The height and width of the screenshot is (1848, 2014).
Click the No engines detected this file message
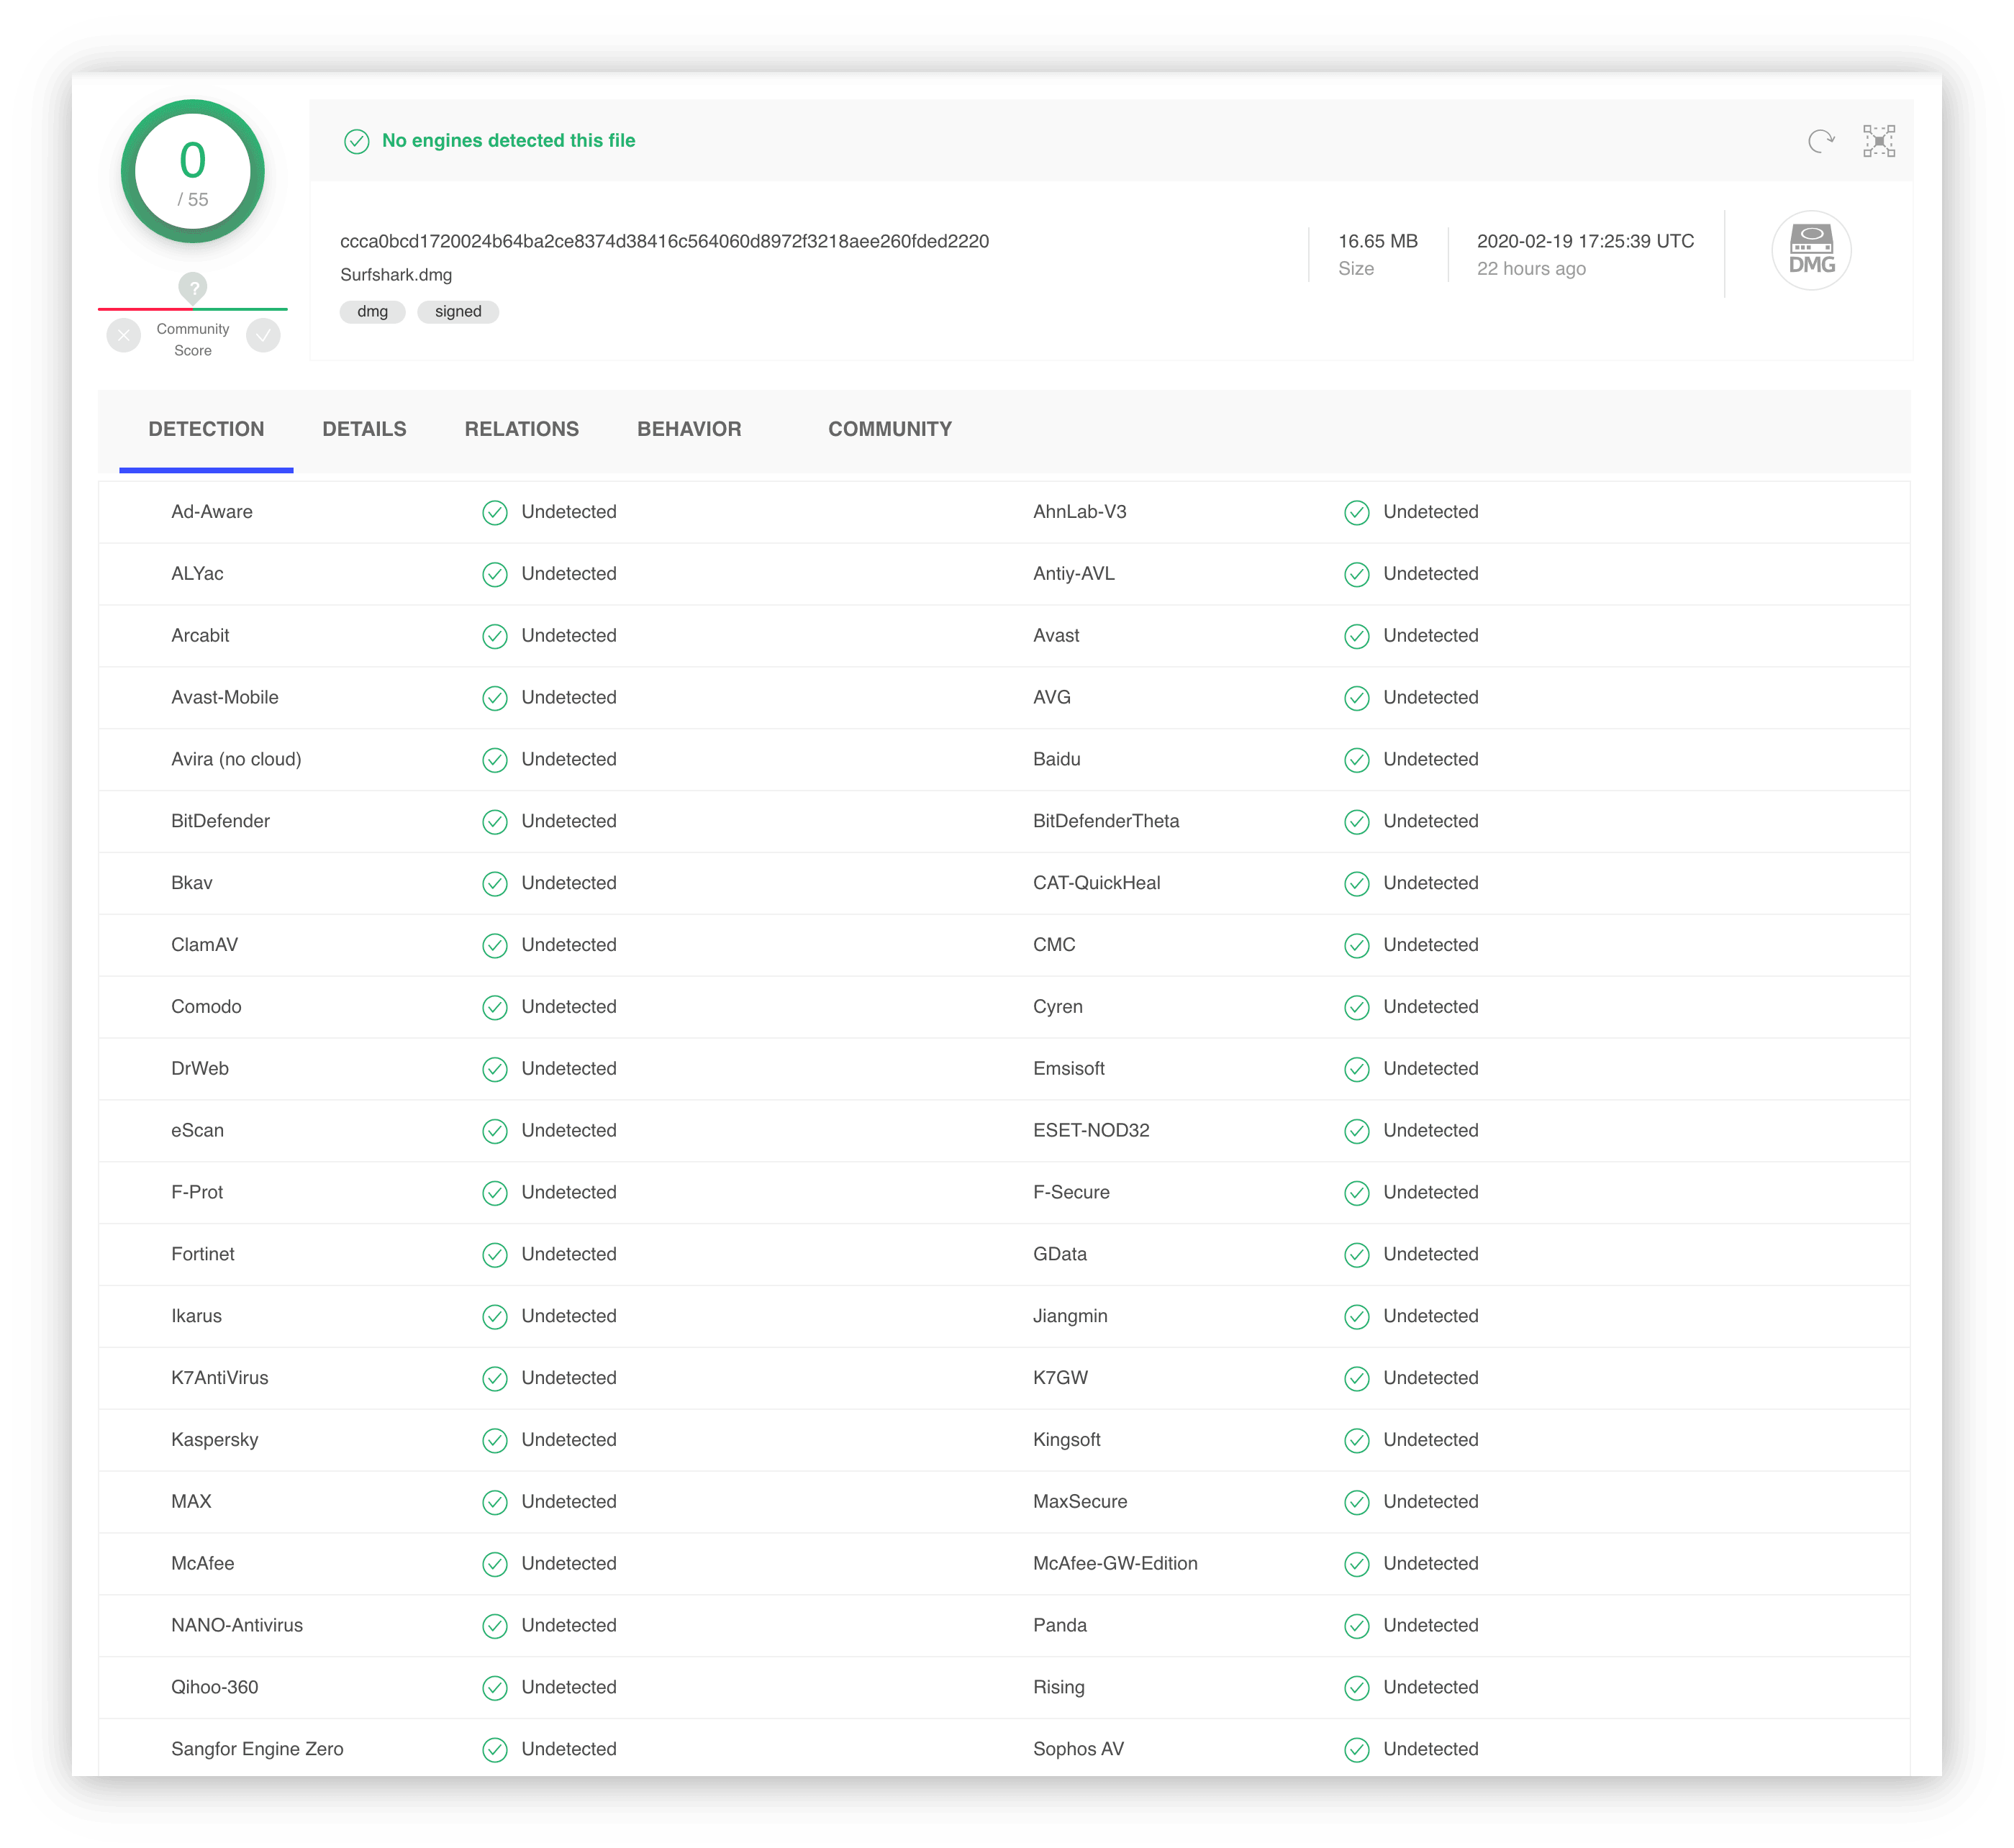point(508,141)
